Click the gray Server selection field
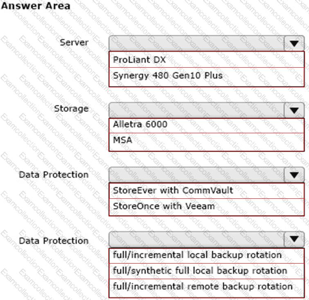 coord(196,43)
